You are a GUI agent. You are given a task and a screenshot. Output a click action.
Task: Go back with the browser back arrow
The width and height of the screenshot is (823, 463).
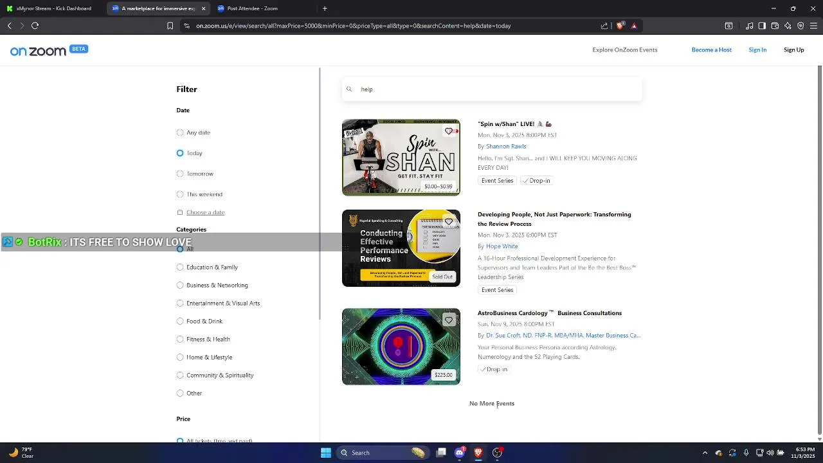click(x=9, y=26)
